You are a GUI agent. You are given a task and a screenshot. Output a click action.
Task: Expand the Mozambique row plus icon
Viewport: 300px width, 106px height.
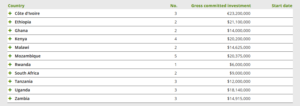click(10, 56)
